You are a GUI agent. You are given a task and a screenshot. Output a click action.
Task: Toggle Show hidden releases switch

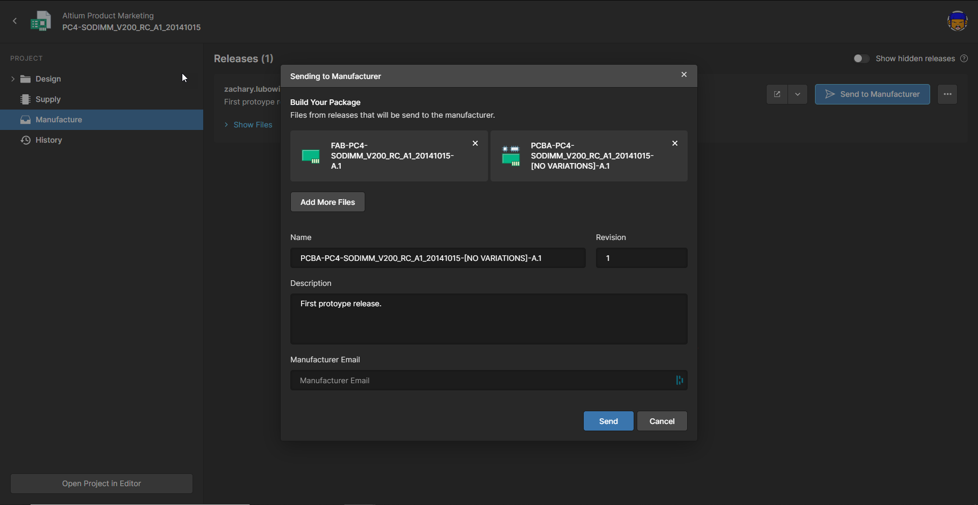[861, 59]
